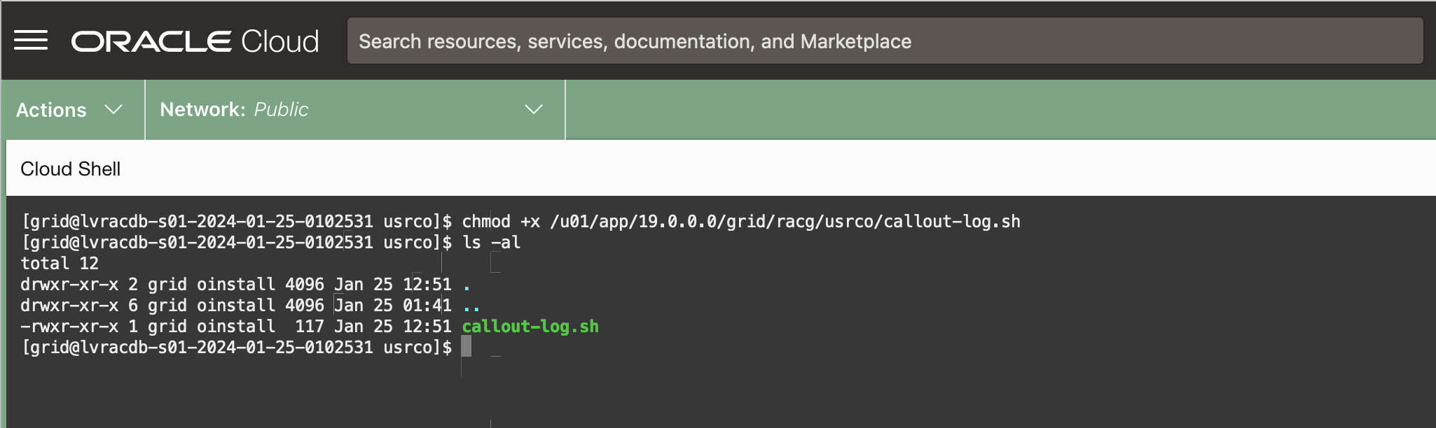Click the single-dot current directory entry
Screen dimensions: 1436x428
pyautogui.click(x=467, y=285)
